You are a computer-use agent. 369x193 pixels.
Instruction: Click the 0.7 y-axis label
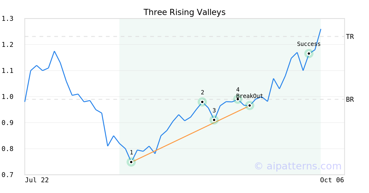click(8, 175)
